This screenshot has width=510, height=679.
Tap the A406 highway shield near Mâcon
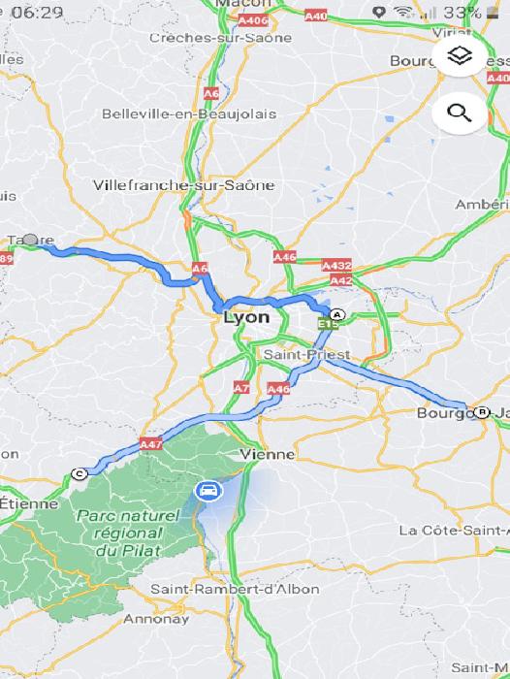point(253,20)
